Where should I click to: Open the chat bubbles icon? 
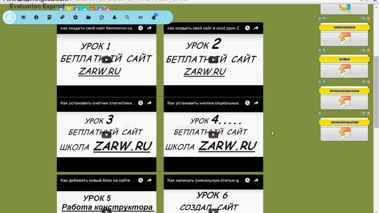(x=62, y=17)
